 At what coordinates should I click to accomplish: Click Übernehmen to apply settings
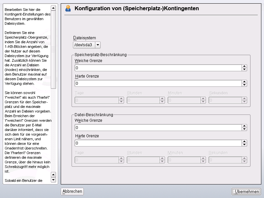tap(246, 191)
